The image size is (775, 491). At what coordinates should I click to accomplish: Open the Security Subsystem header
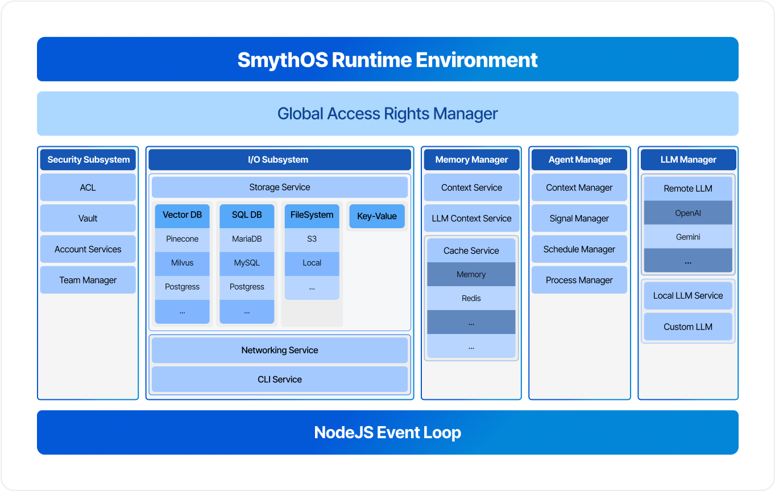[88, 160]
